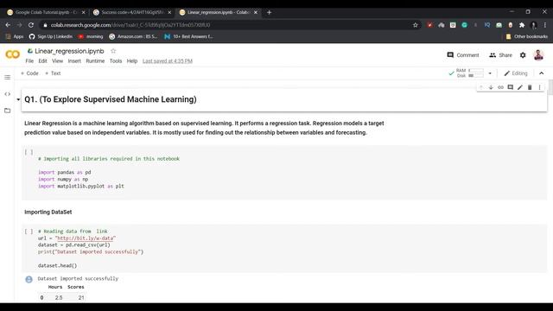The height and width of the screenshot is (311, 553).
Task: Click the Disk usage bar
Action: click(x=476, y=75)
